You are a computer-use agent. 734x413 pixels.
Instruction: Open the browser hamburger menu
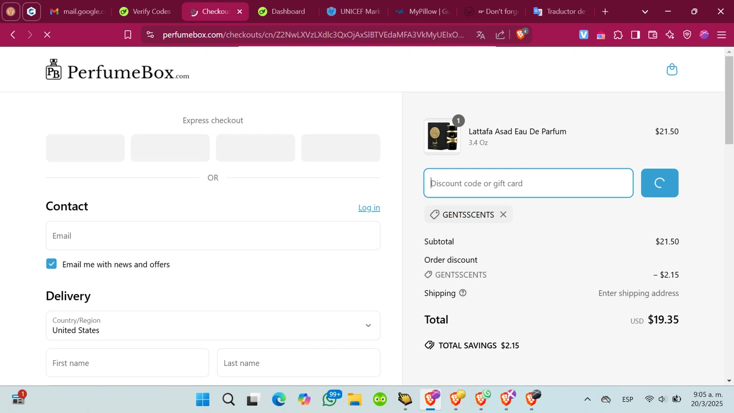coord(721,35)
